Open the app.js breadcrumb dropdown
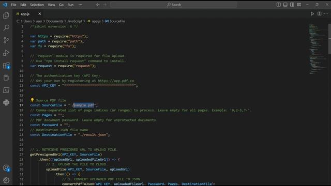Image resolution: width=331 pixels, height=186 pixels. (x=94, y=21)
